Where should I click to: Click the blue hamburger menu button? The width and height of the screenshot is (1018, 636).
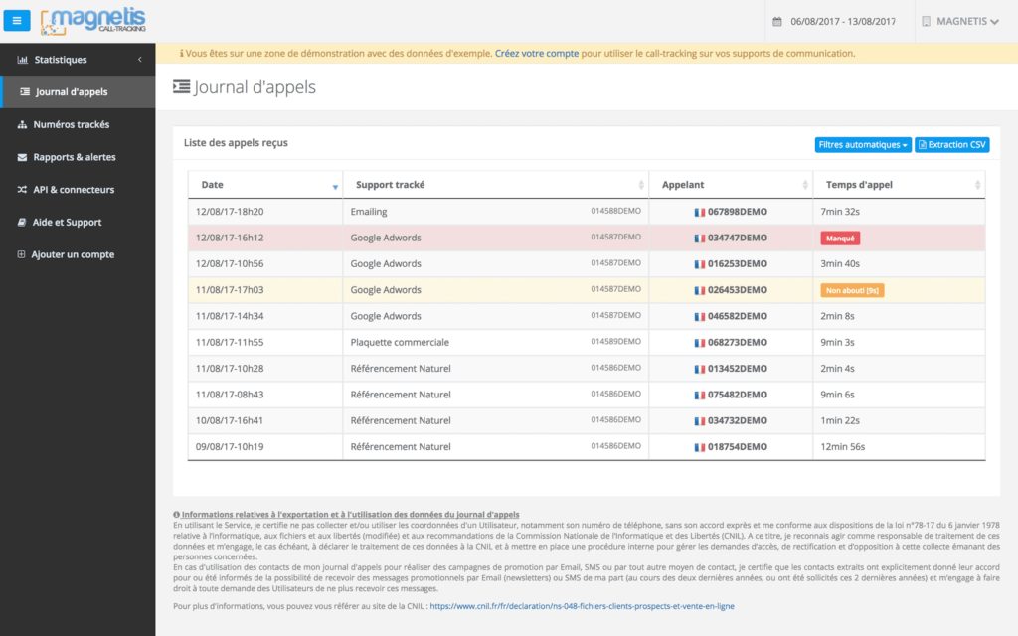pos(17,20)
